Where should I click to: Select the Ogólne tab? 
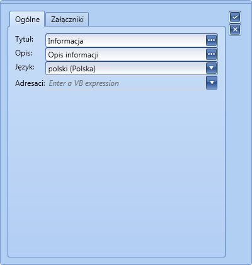(x=27, y=20)
